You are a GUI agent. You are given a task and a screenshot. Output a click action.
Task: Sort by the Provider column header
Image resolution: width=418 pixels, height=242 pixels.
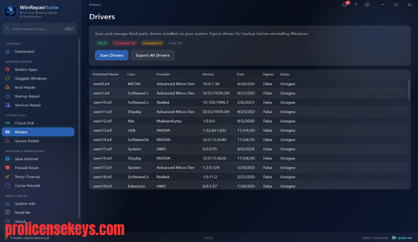coord(163,74)
